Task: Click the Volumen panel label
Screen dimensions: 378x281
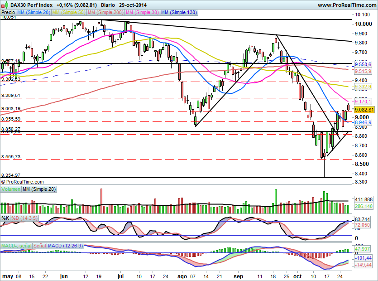Action: coord(11,189)
